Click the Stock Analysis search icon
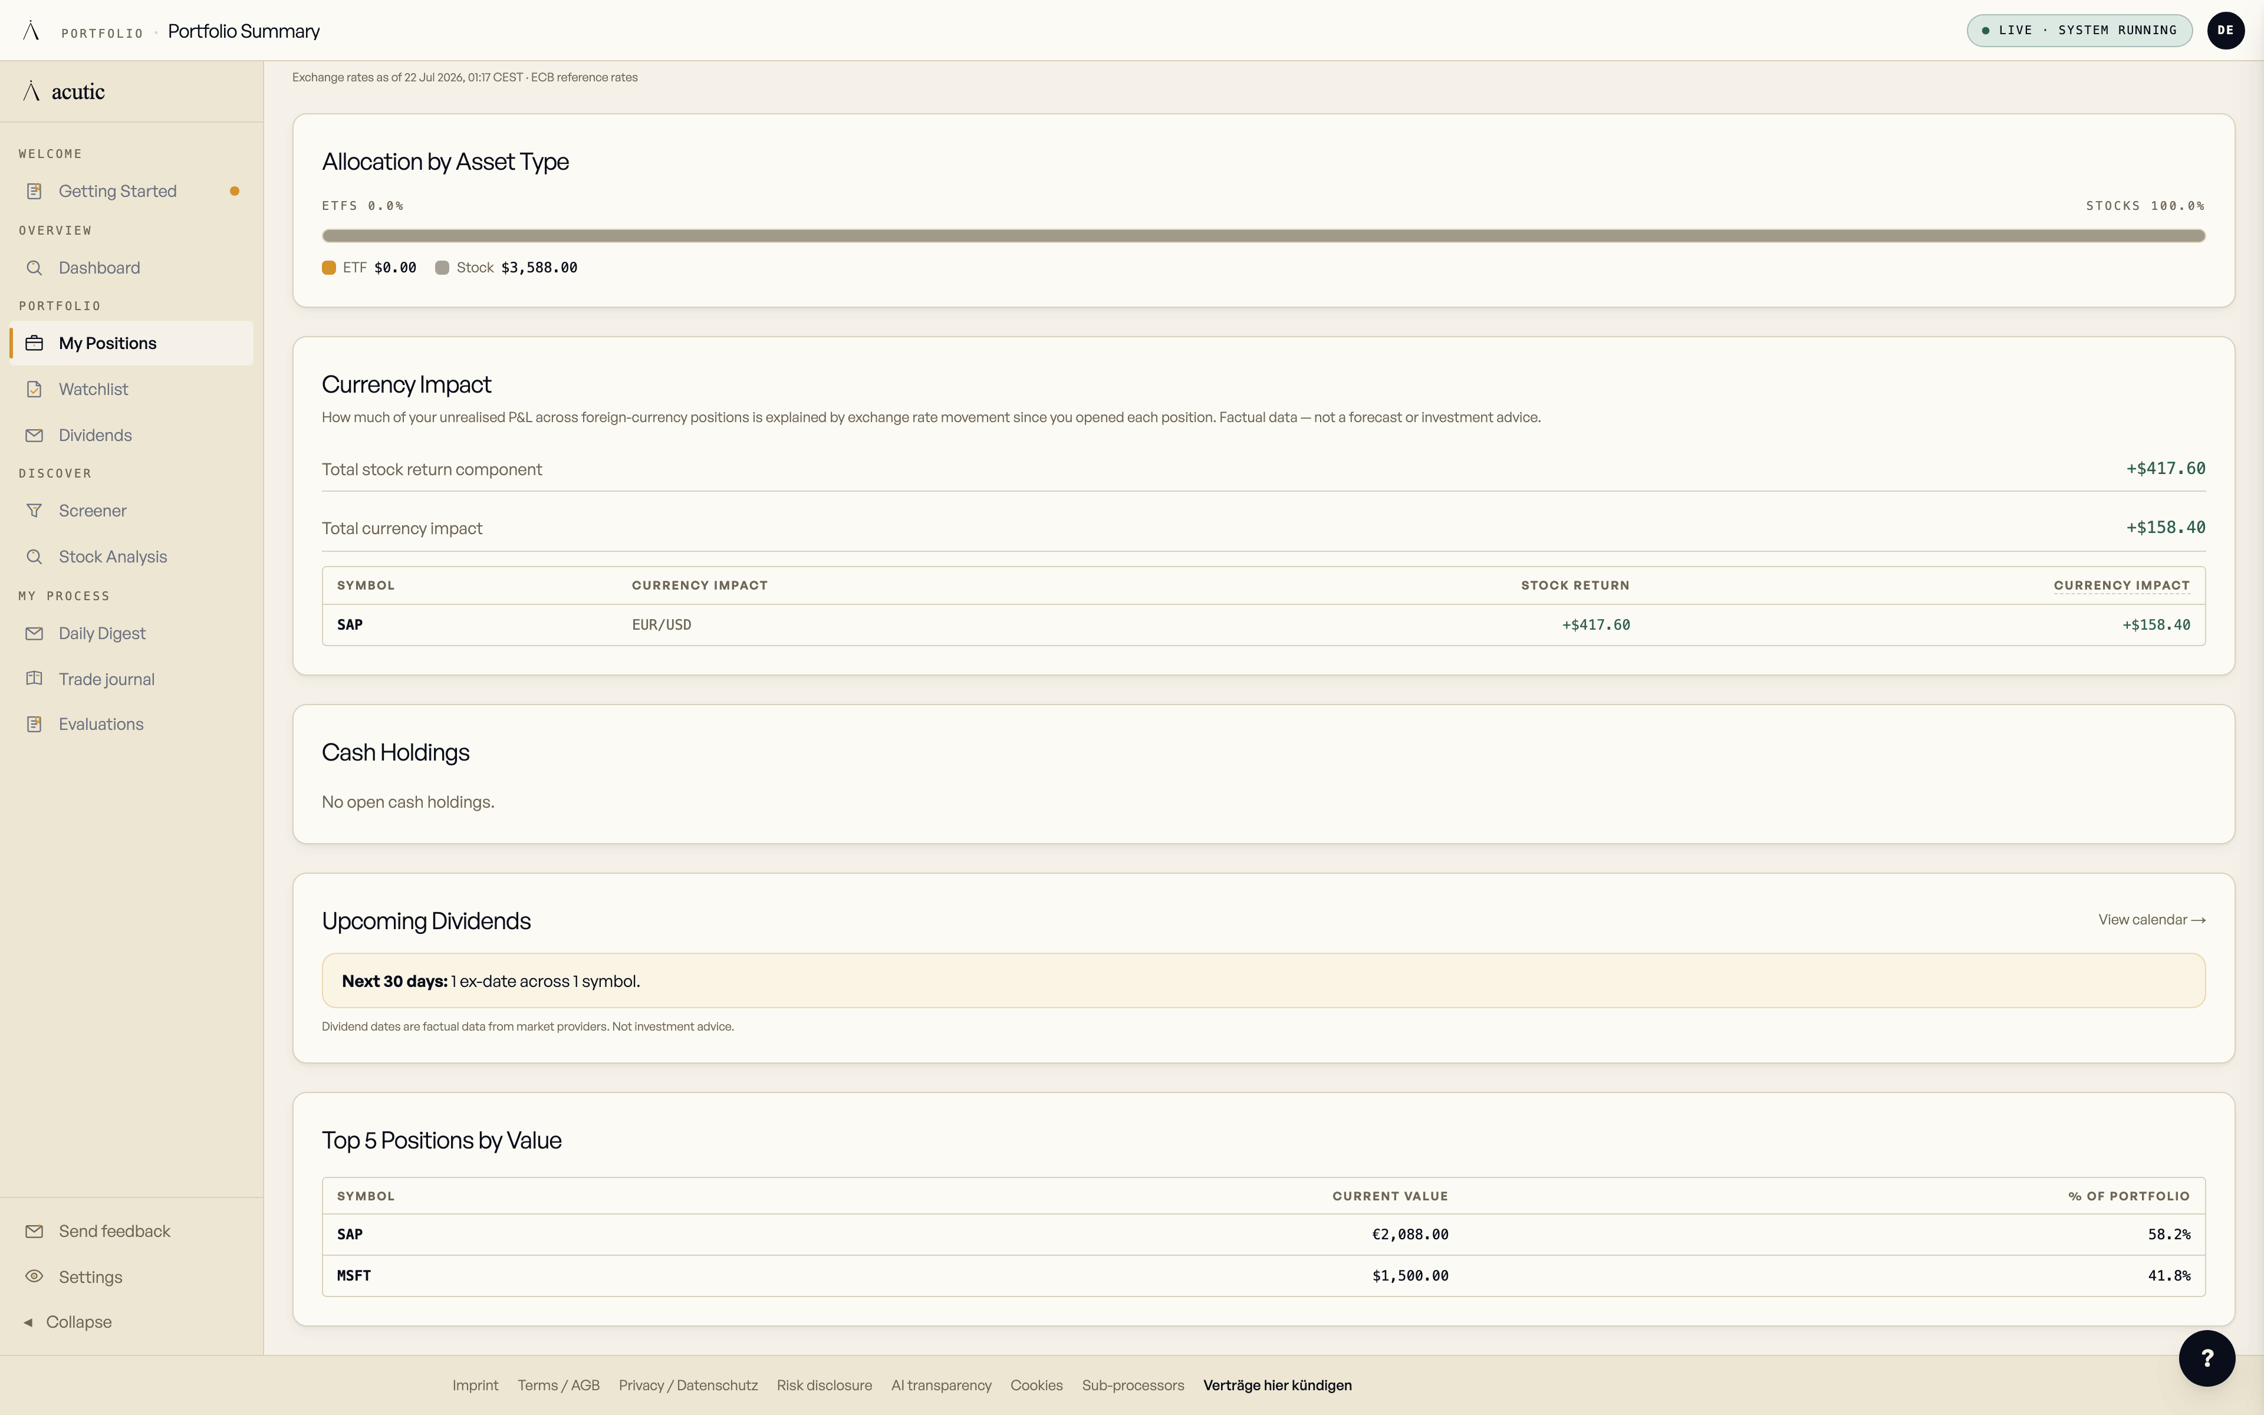This screenshot has width=2264, height=1415. [x=35, y=557]
